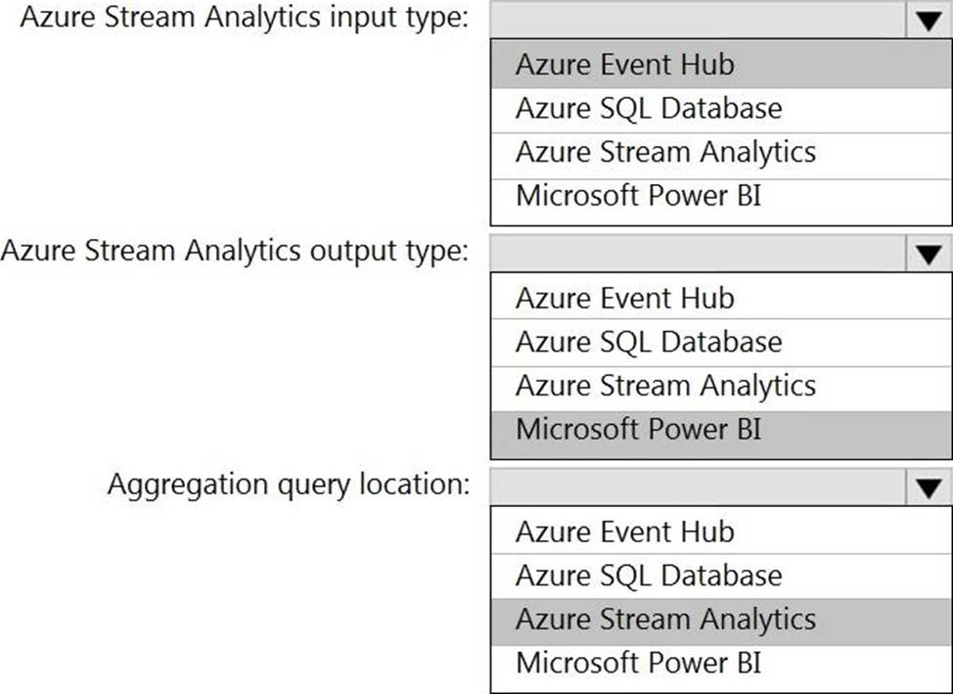Image resolution: width=953 pixels, height=694 pixels.
Task: Click the output type combo box field
Action: click(x=697, y=254)
